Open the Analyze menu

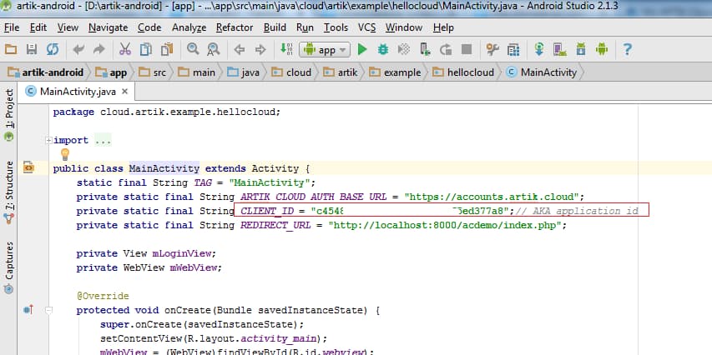point(189,27)
